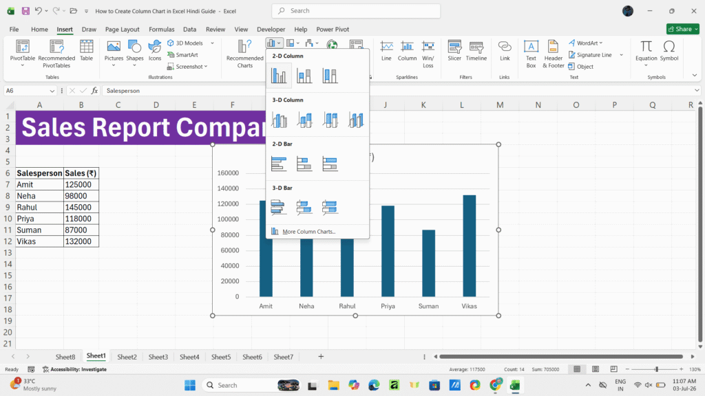
Task: Switch to the Page Layout tab
Action: 123,29
